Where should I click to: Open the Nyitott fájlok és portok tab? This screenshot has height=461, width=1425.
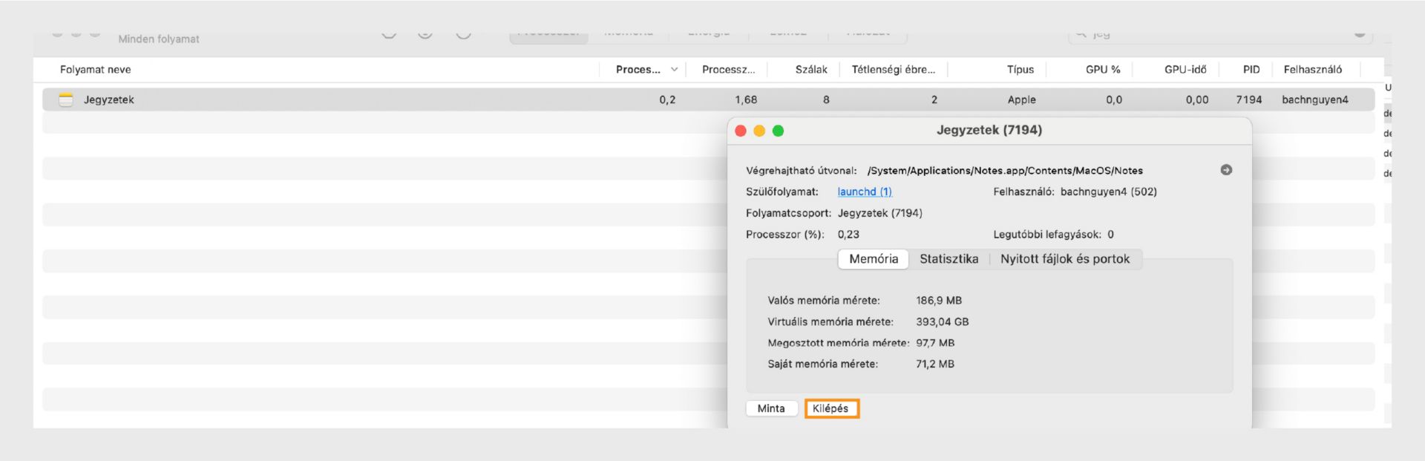coord(1064,259)
